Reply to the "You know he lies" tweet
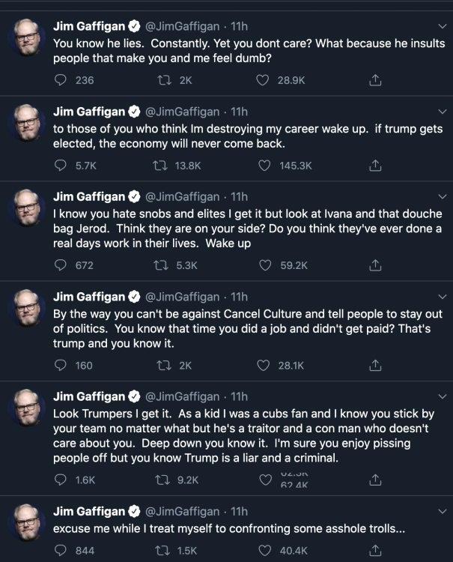 coord(61,79)
